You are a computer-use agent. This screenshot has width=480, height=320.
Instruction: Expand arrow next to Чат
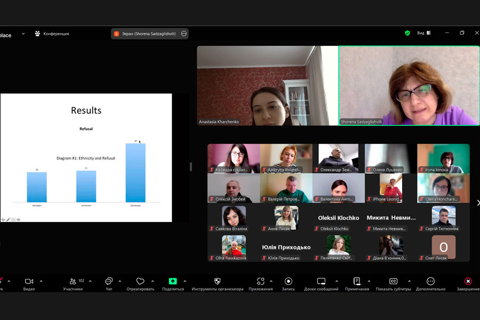click(119, 281)
